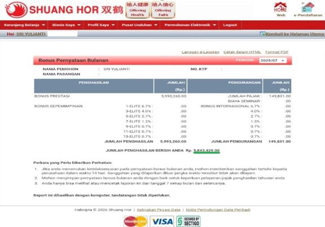Click the Secured by Sectigo seal

188,221
